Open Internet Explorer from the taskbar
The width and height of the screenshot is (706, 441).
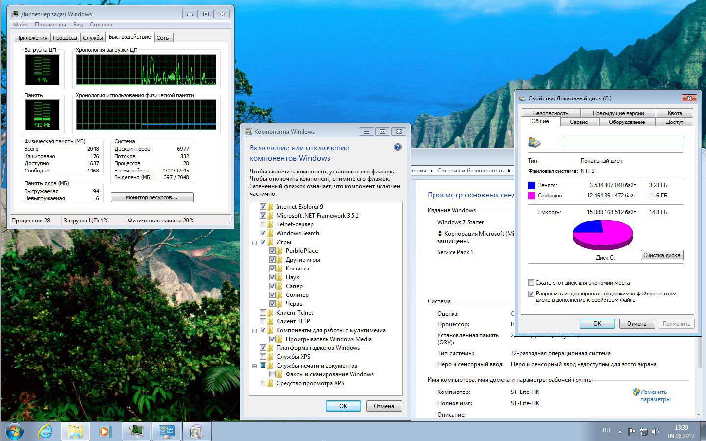(45, 431)
